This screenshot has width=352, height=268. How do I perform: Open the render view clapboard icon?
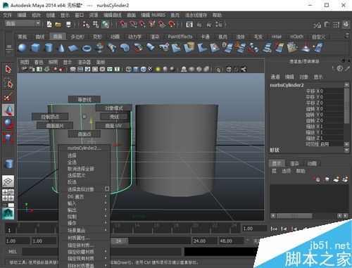pos(189,24)
